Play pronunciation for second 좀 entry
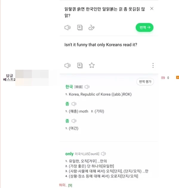This screenshot has height=188, width=179. 74,121
